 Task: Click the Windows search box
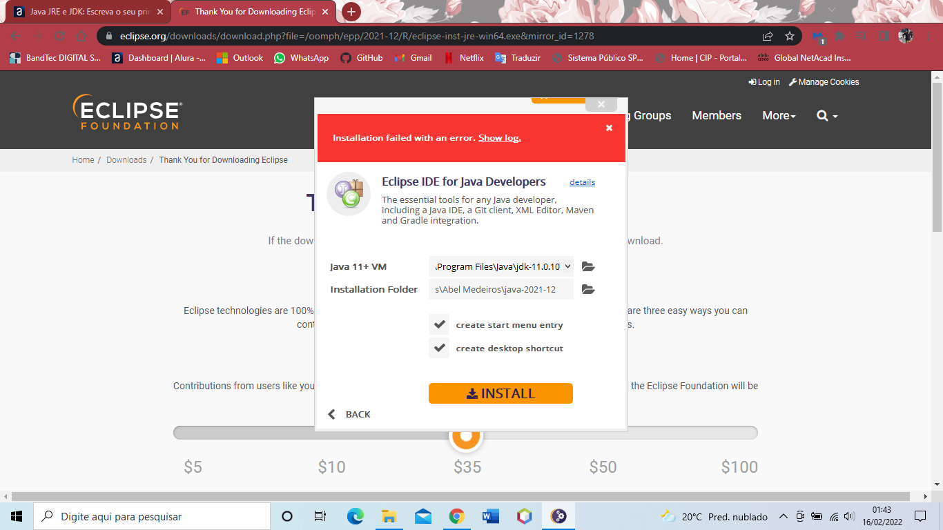tap(152, 516)
